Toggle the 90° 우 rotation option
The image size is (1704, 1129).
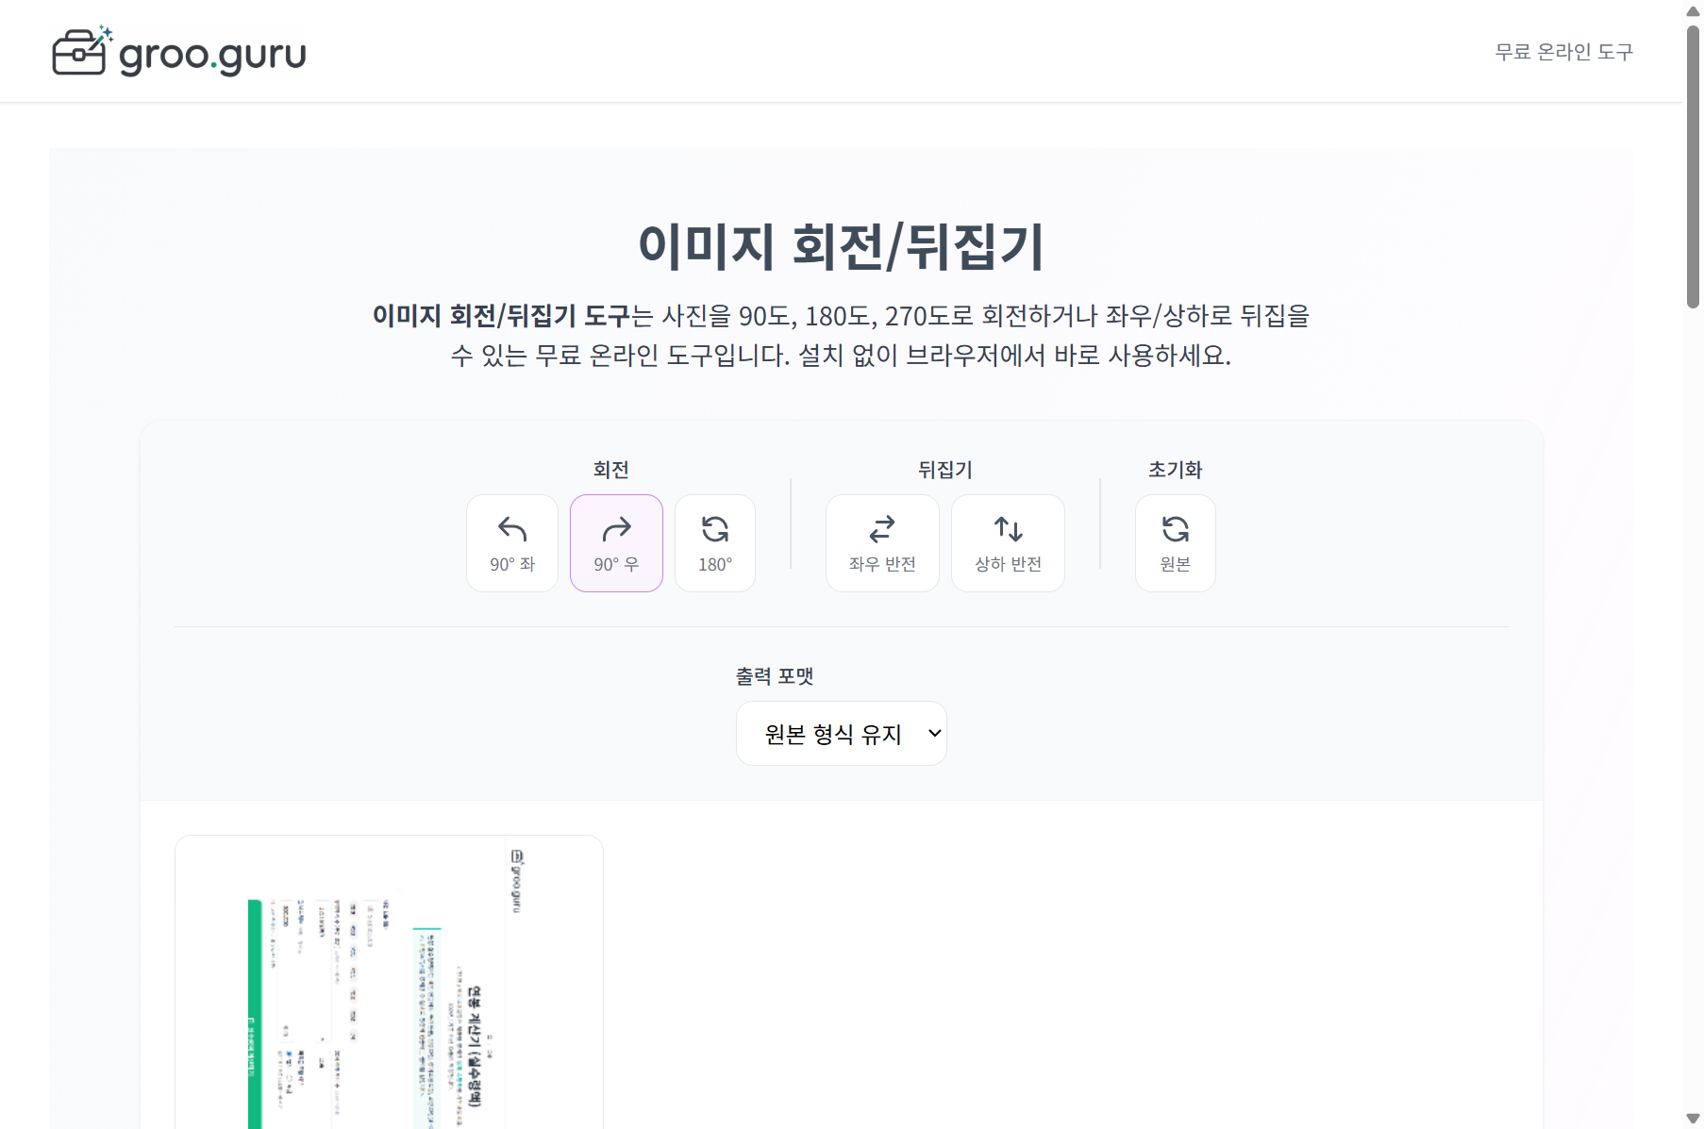point(616,542)
